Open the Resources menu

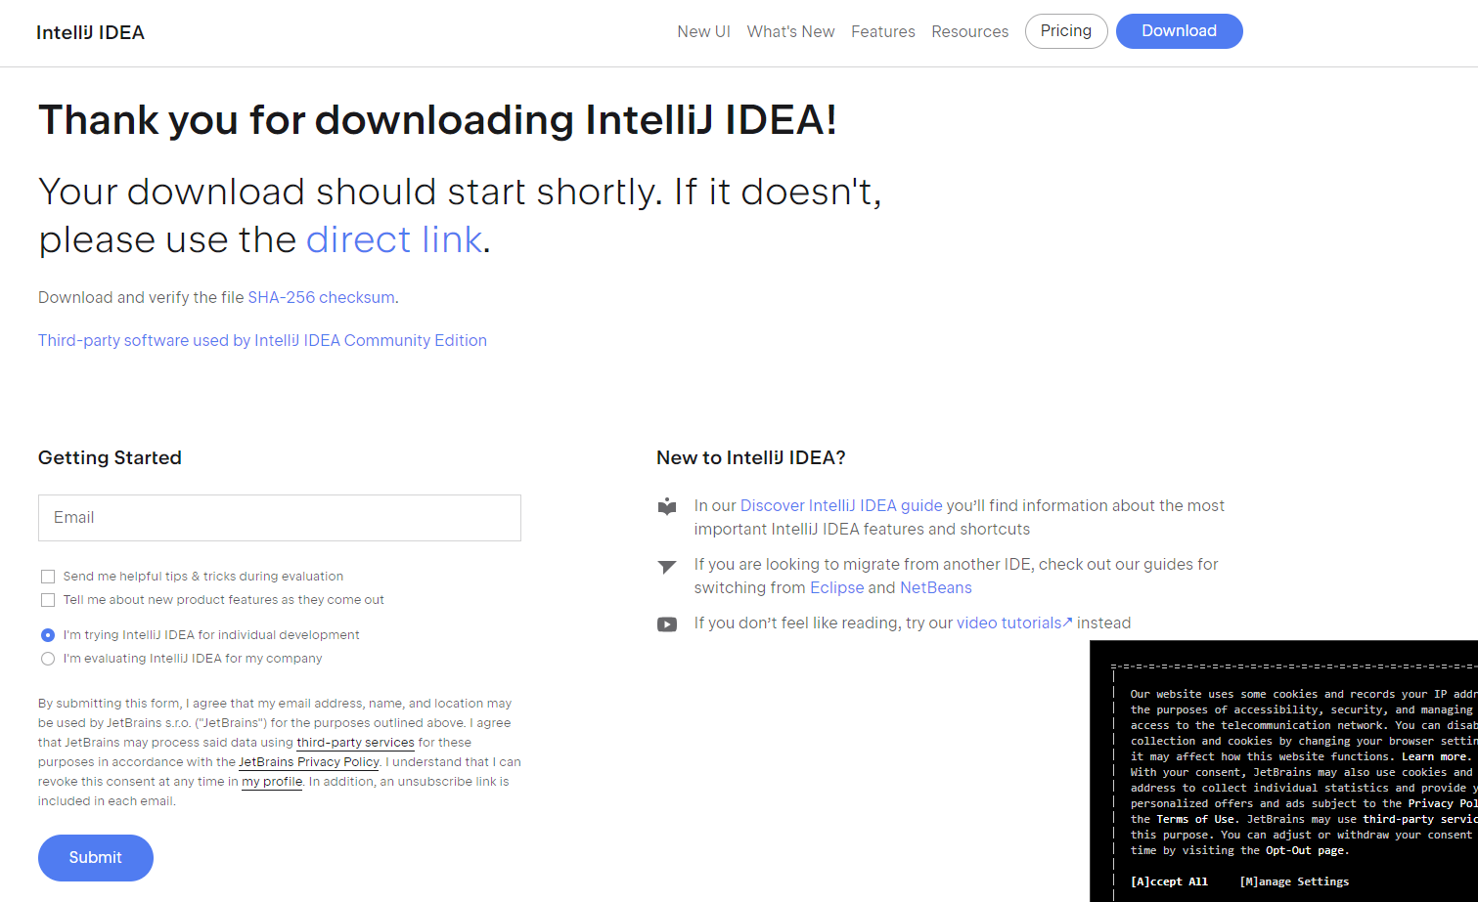pyautogui.click(x=969, y=31)
